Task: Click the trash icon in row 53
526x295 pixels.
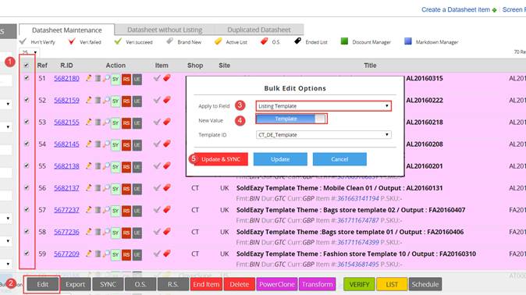Action: (x=98, y=123)
